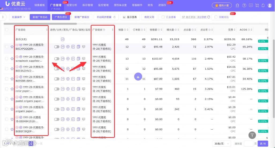Click the 广告生成仪 button
The height and width of the screenshot is (148, 275).
click(x=61, y=17)
